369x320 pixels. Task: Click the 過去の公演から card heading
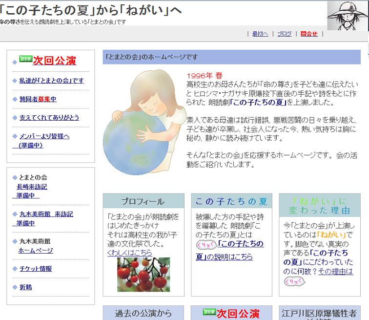(143, 313)
